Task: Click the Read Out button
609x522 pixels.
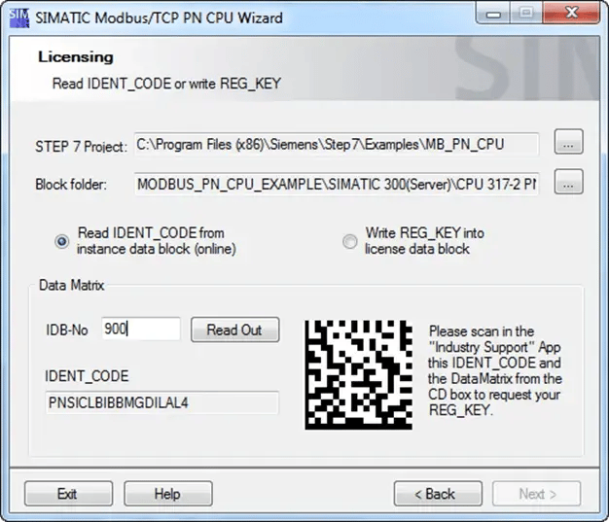Action: click(235, 330)
